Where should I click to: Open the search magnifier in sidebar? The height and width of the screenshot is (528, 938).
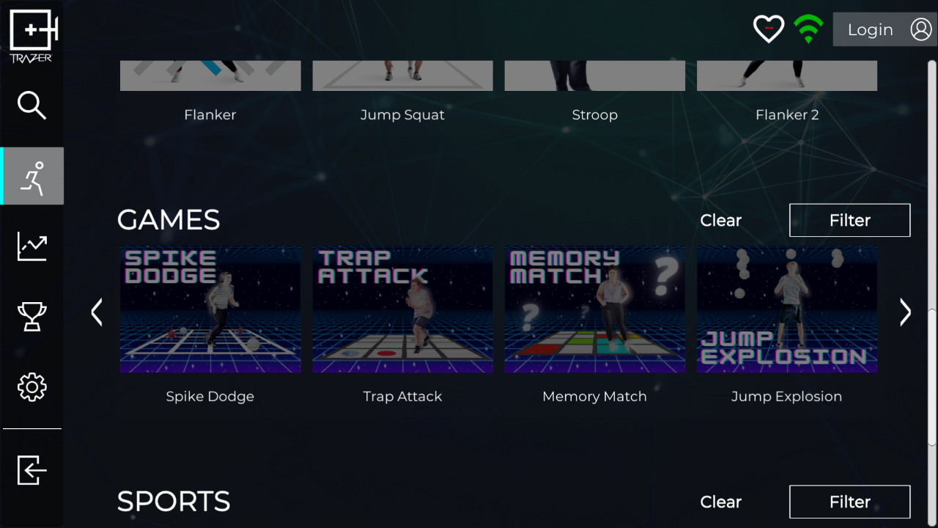pyautogui.click(x=32, y=106)
